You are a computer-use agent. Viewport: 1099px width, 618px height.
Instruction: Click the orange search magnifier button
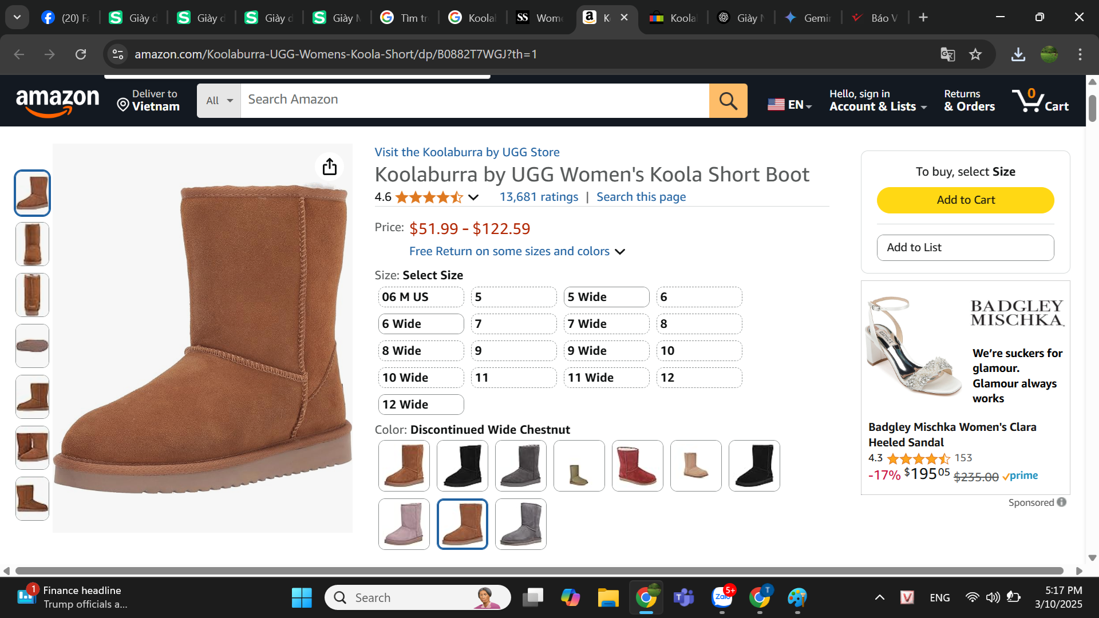click(x=728, y=101)
